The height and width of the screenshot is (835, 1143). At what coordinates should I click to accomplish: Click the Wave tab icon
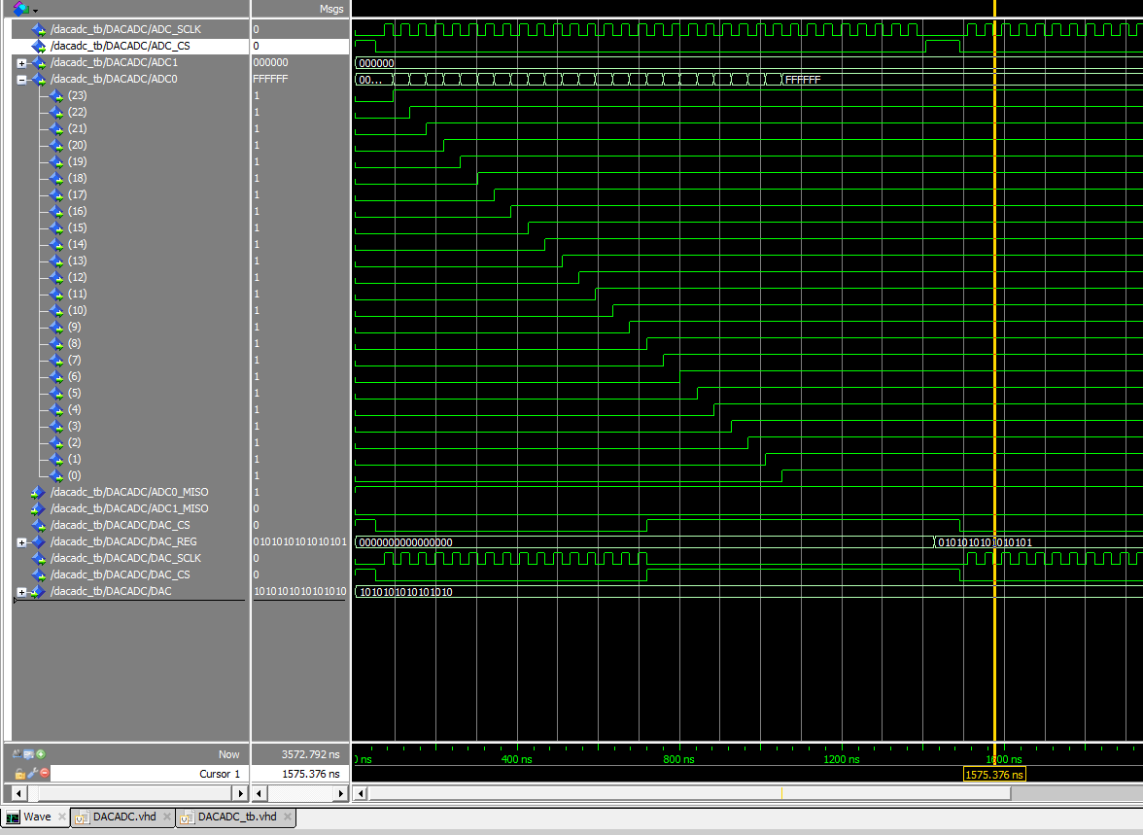14,818
